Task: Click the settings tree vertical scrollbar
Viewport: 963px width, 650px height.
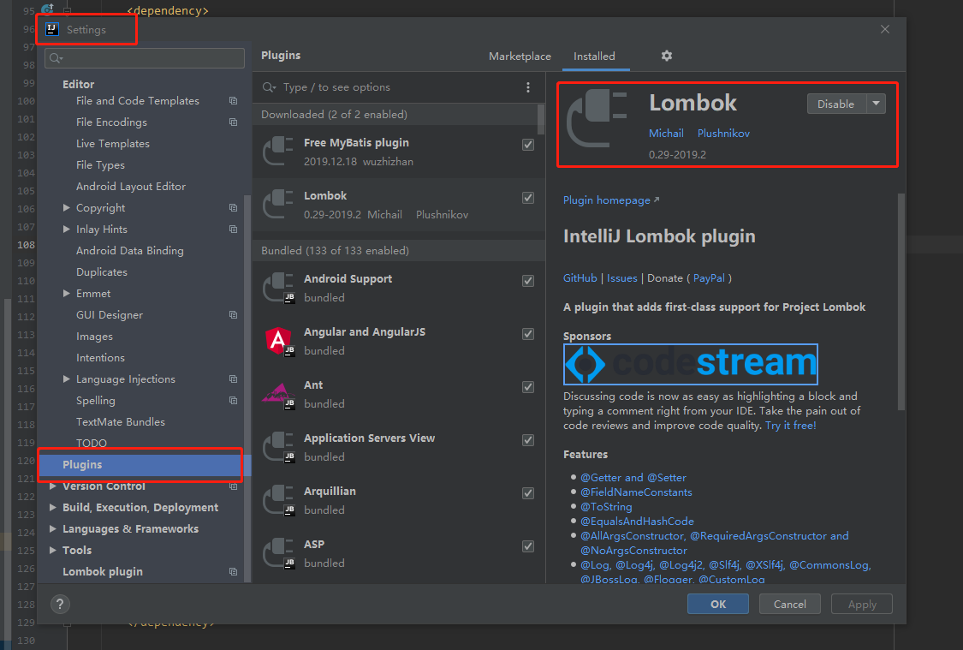Action: pos(247,388)
